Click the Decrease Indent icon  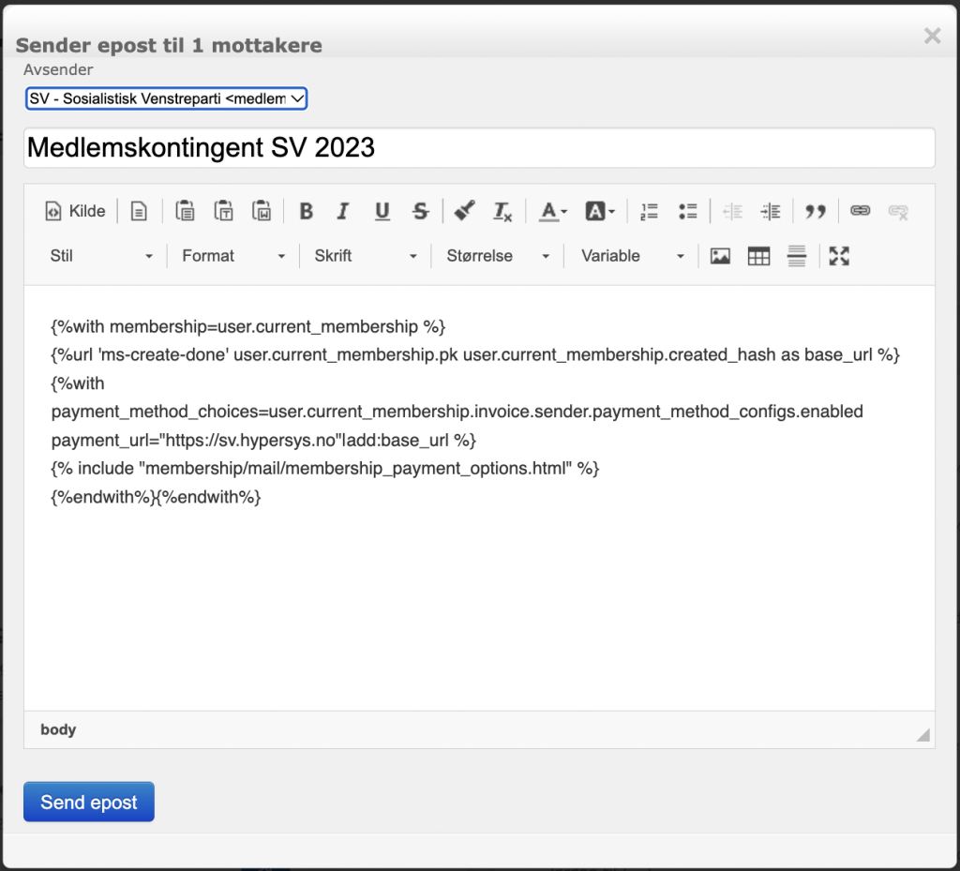point(732,211)
